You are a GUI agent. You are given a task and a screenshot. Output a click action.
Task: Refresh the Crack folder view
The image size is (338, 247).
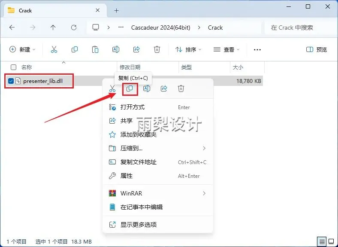74,27
